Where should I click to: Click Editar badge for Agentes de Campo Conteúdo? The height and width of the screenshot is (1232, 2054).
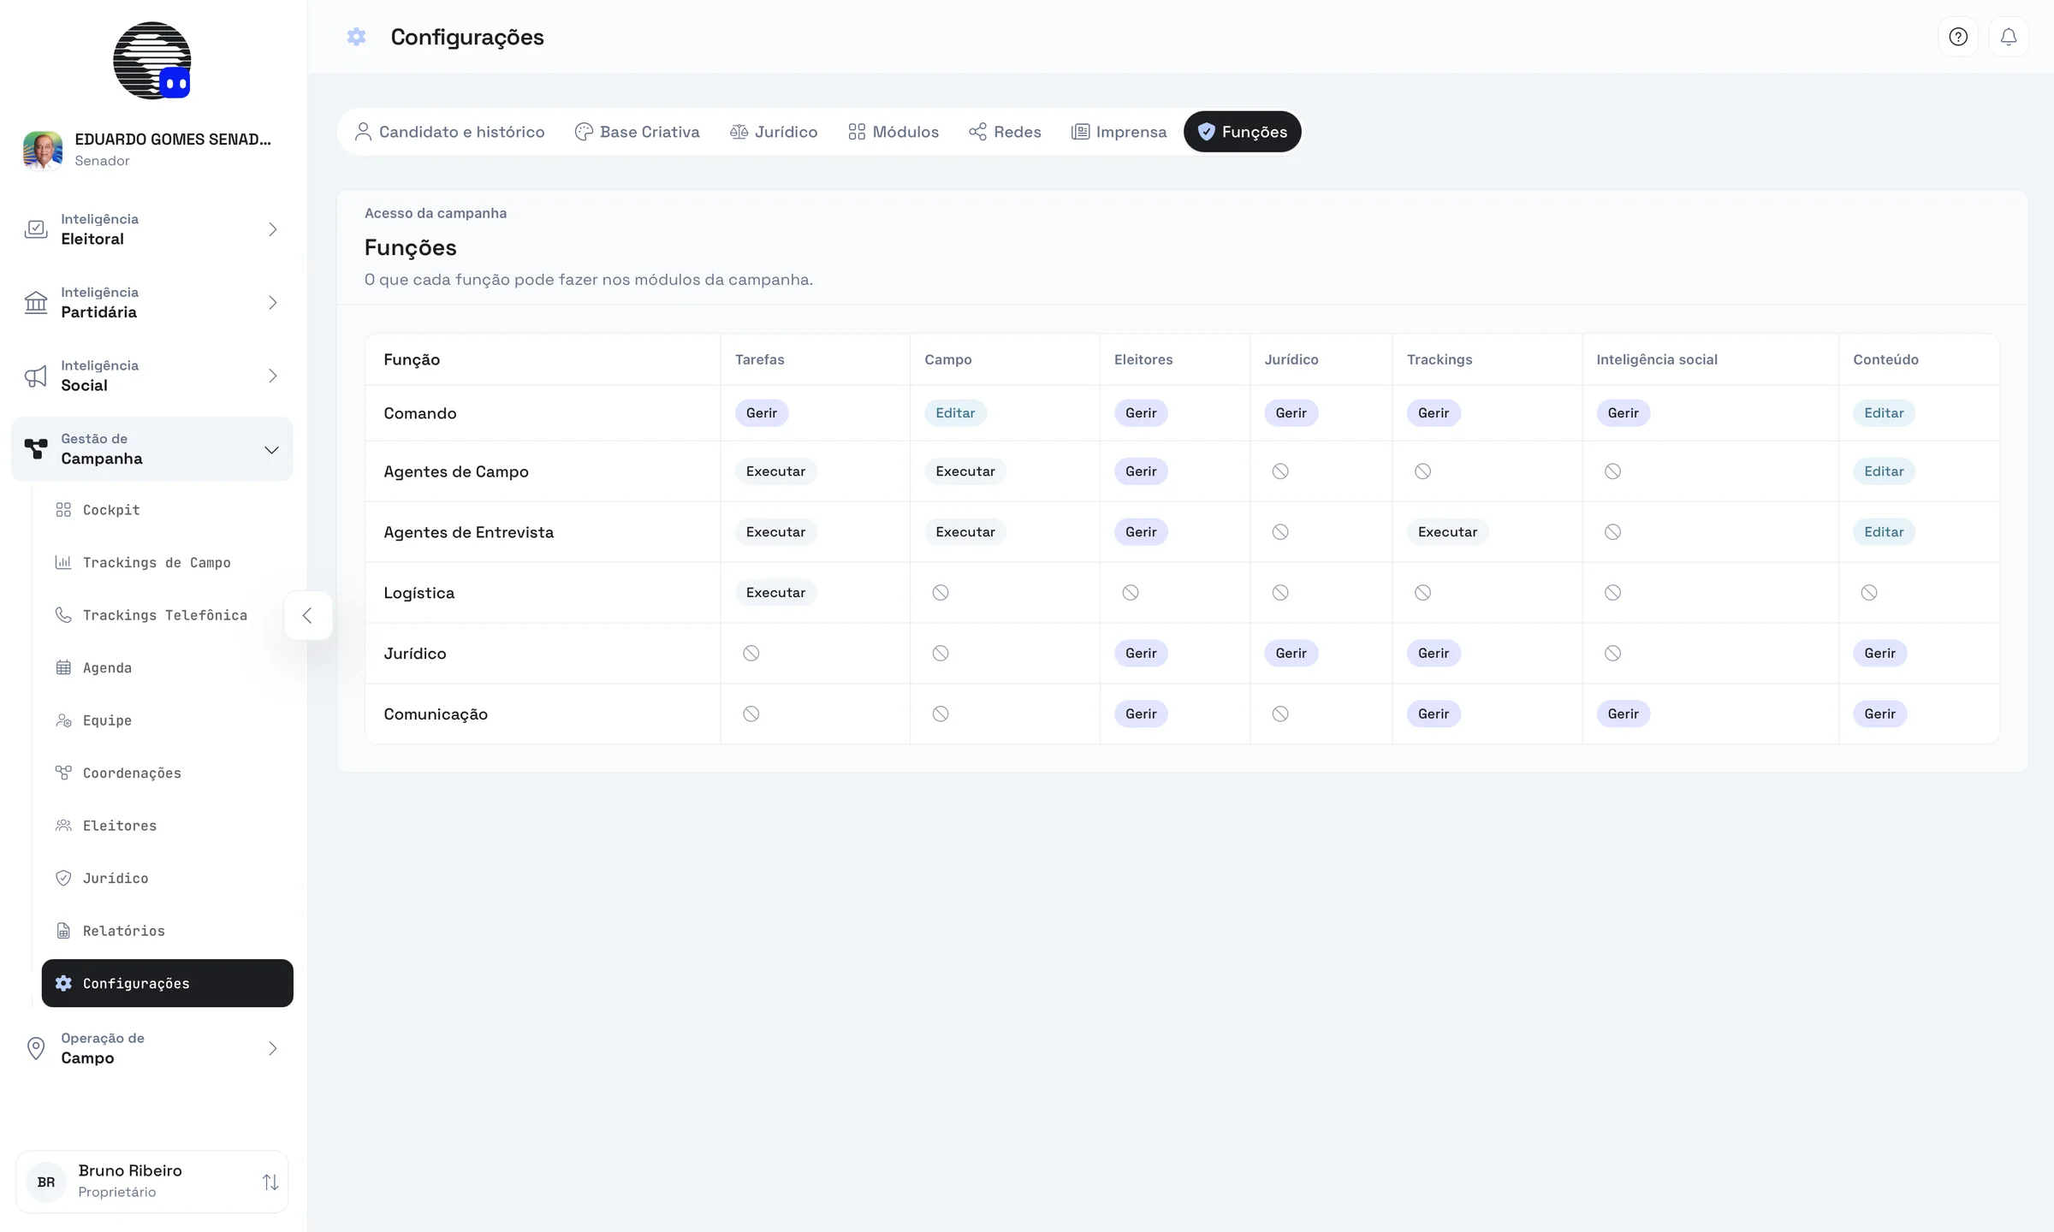pos(1884,471)
